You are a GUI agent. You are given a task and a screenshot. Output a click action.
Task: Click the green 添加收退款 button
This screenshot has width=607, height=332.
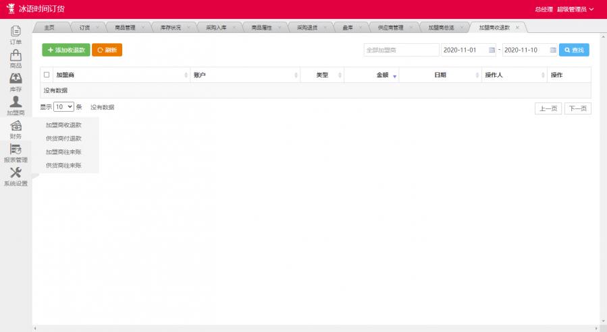tap(65, 50)
